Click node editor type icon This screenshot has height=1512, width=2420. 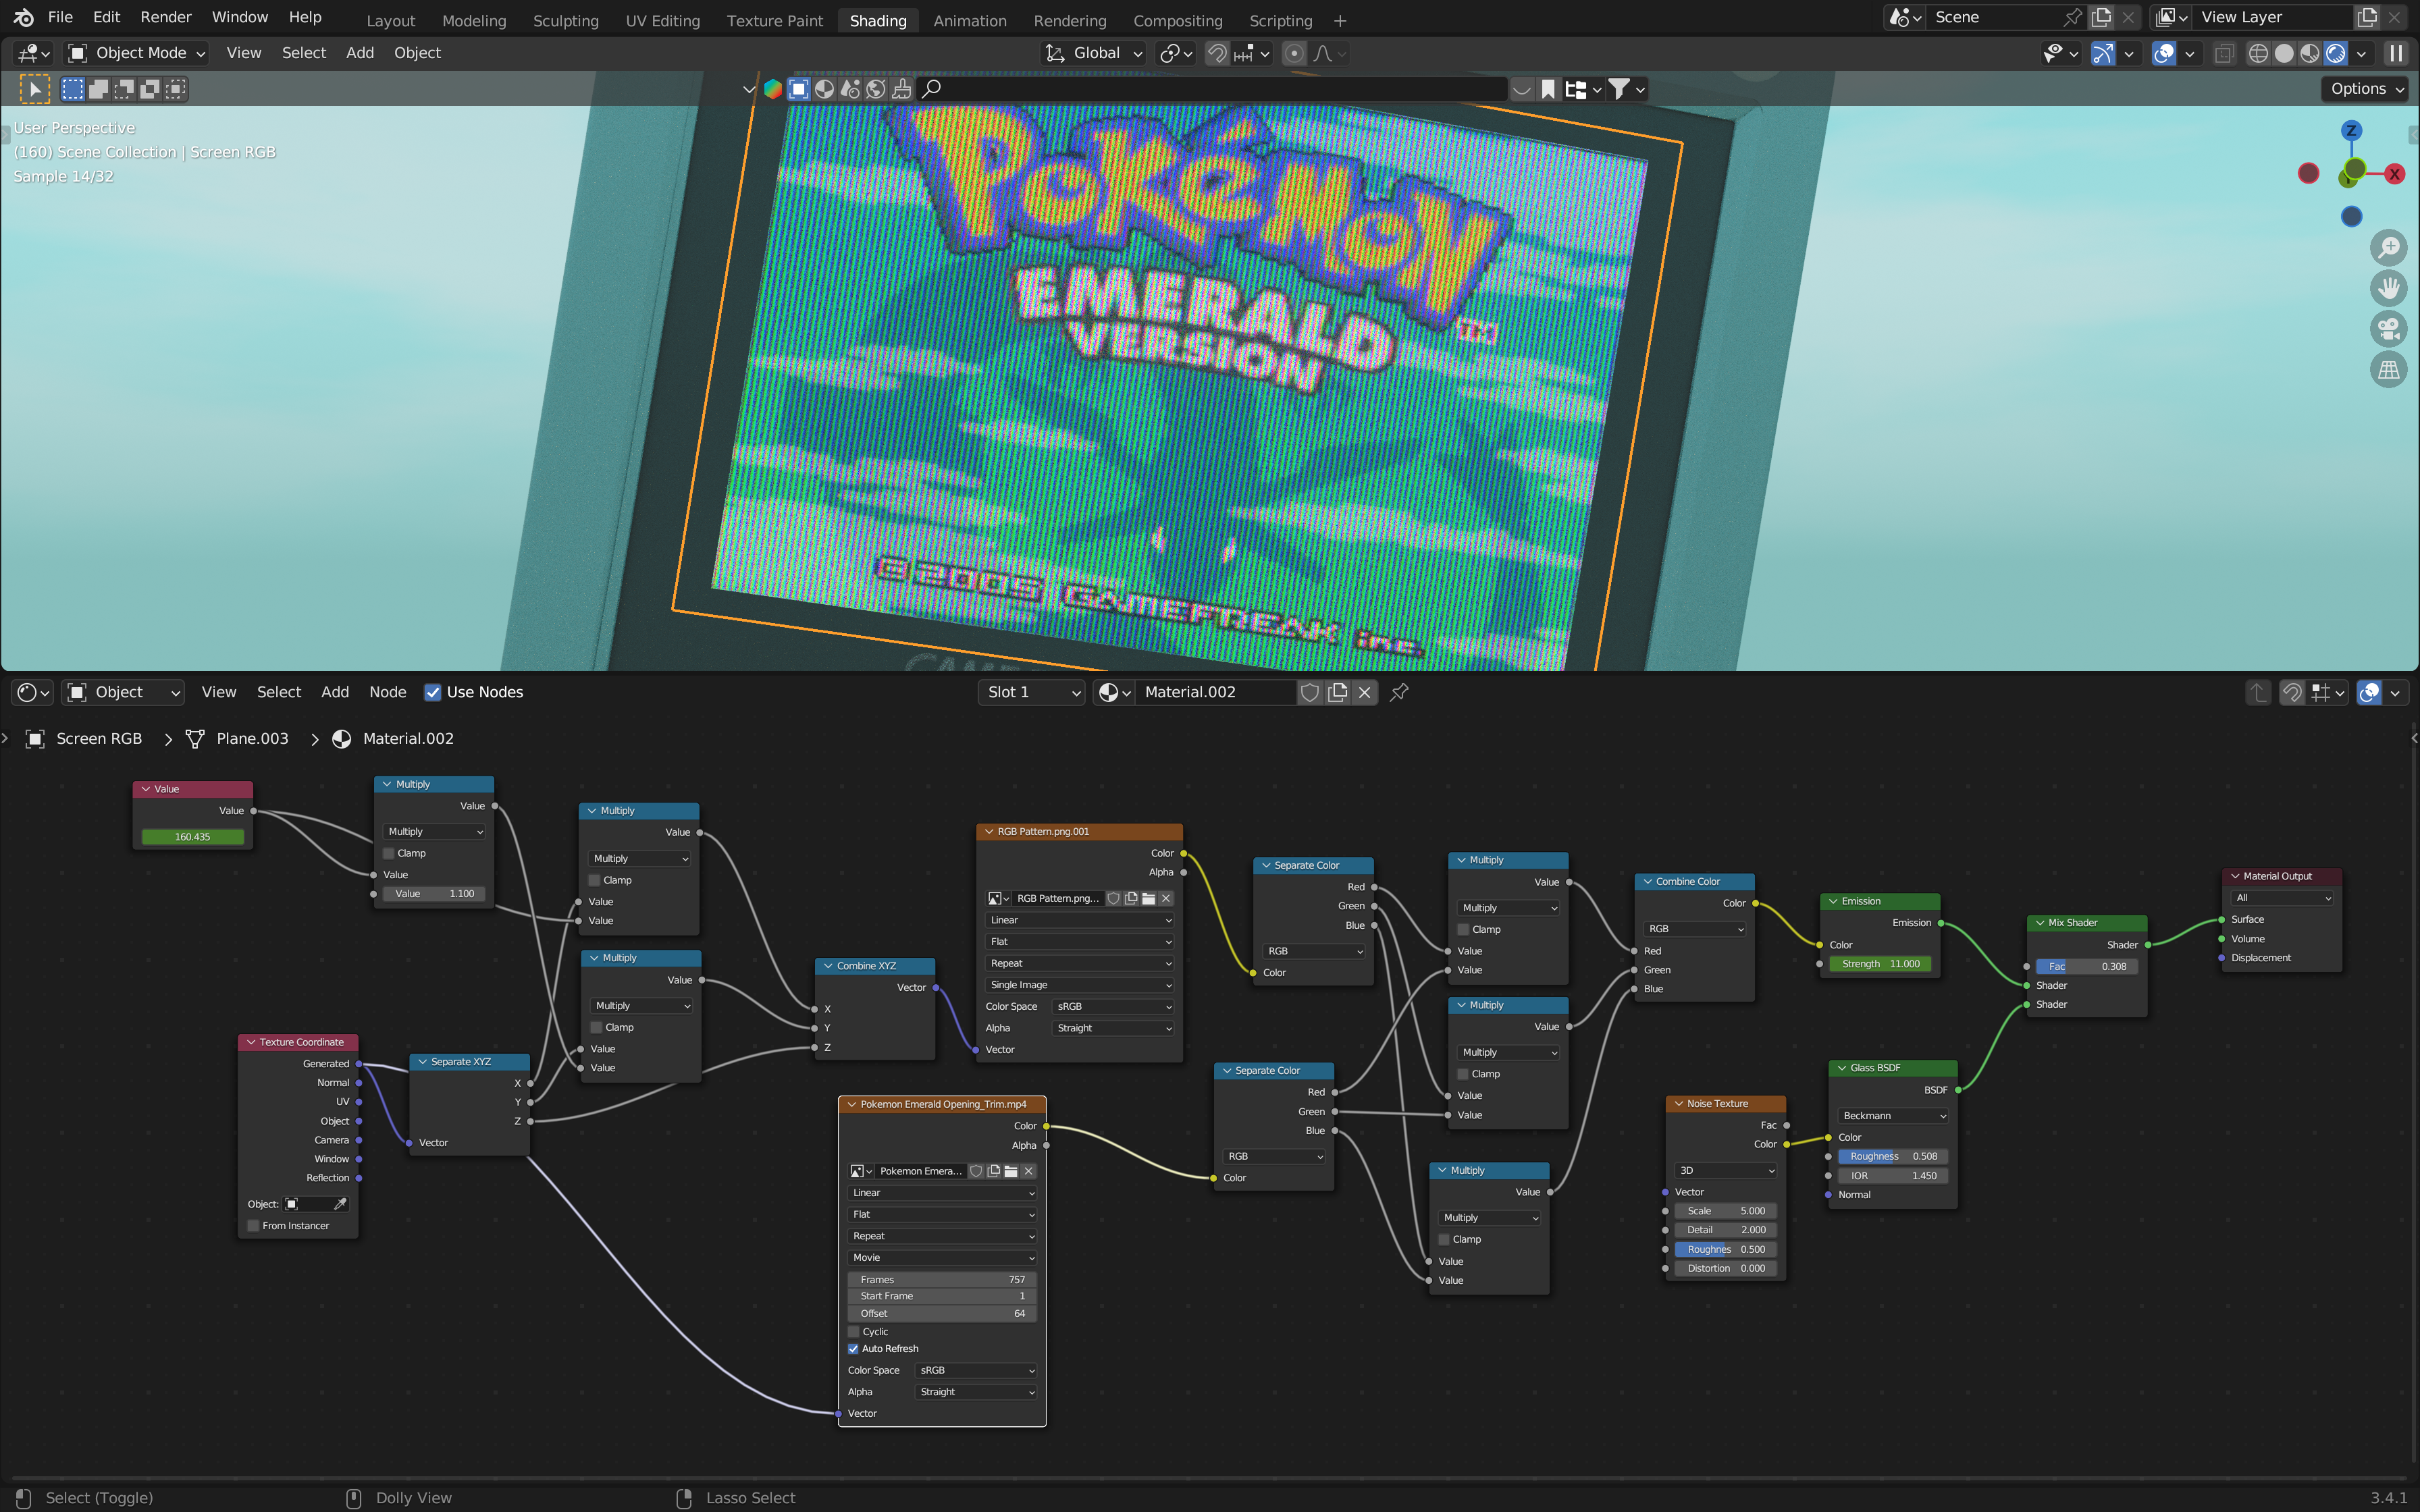tap(33, 692)
